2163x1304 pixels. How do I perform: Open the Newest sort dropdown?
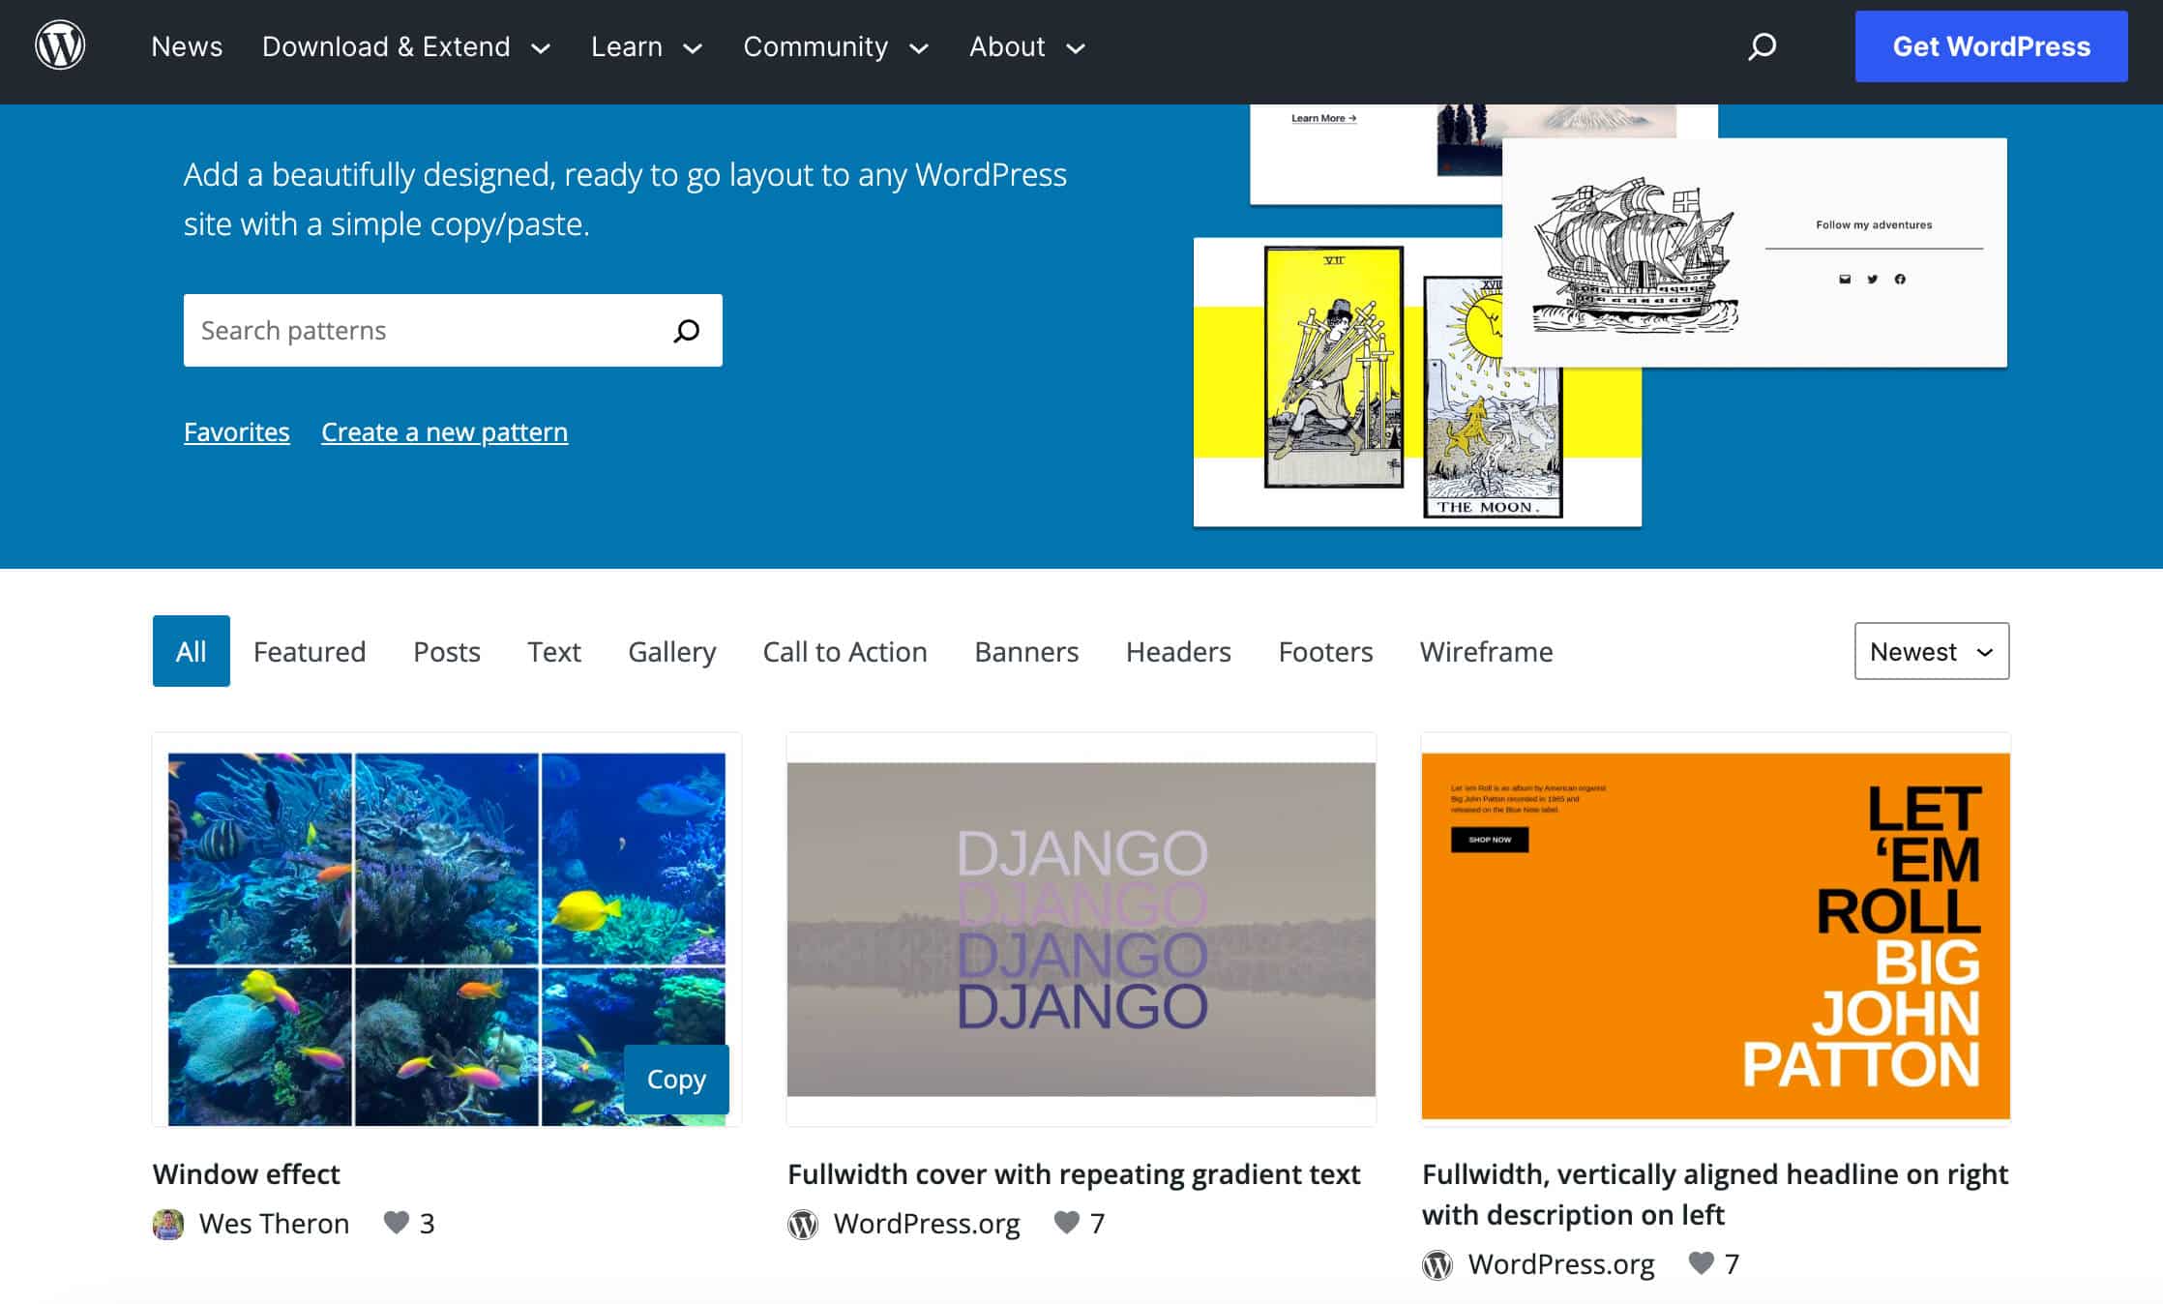pyautogui.click(x=1931, y=651)
